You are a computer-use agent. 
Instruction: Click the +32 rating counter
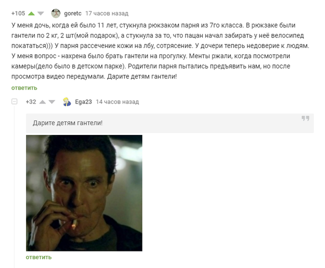[x=31, y=102]
